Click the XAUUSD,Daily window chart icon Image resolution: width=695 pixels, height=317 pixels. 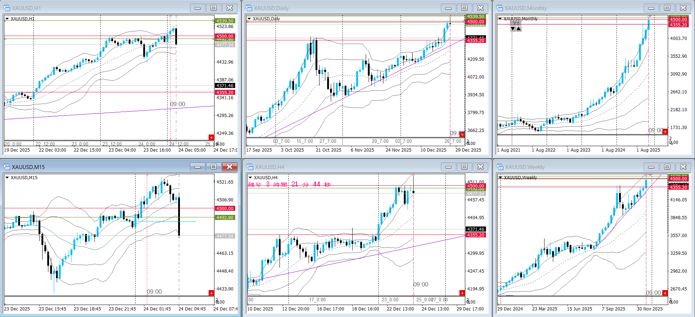point(249,8)
